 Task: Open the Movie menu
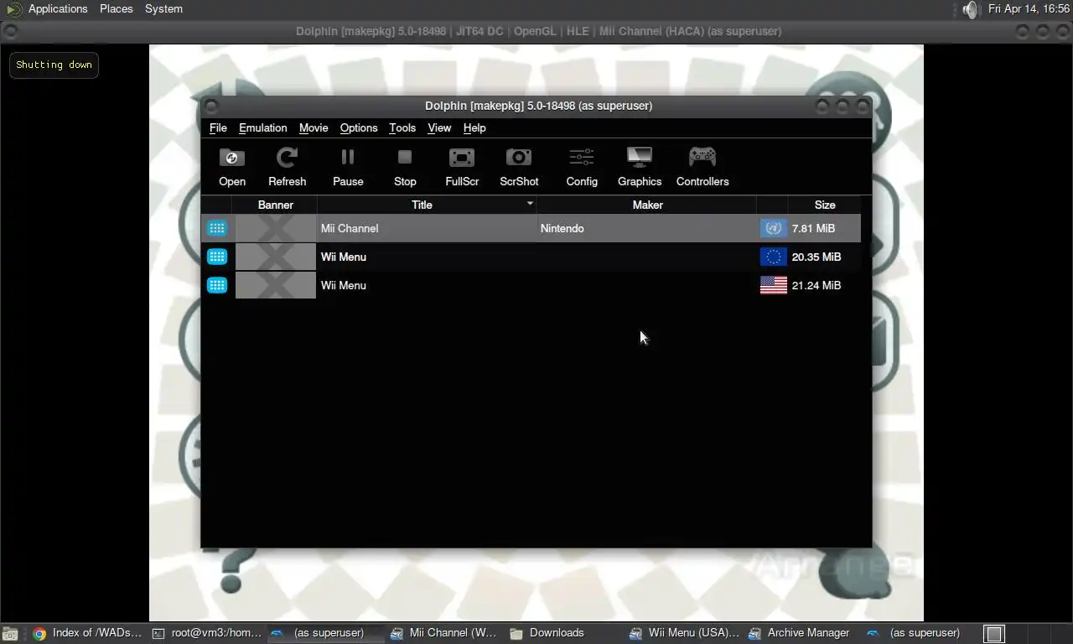(314, 127)
